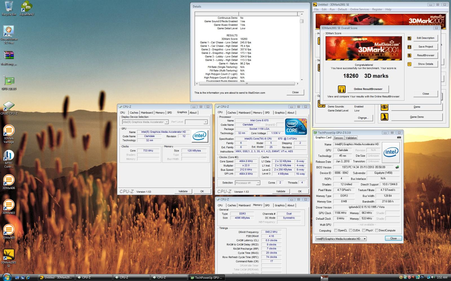Click the TechPowerUp GPU-Z taskbar button
The height and width of the screenshot is (281, 451).
pos(207,277)
